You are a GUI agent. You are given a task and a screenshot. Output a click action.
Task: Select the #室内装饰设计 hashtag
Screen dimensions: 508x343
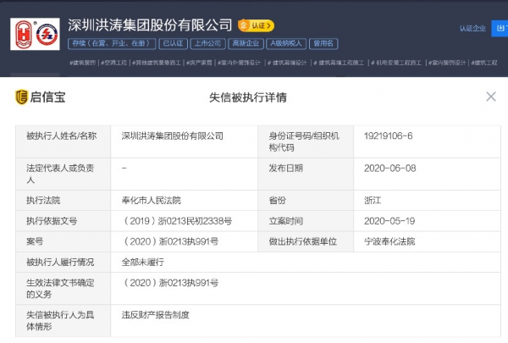point(447,63)
